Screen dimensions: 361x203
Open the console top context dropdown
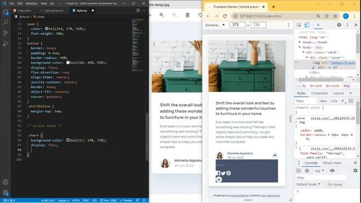[319, 171]
